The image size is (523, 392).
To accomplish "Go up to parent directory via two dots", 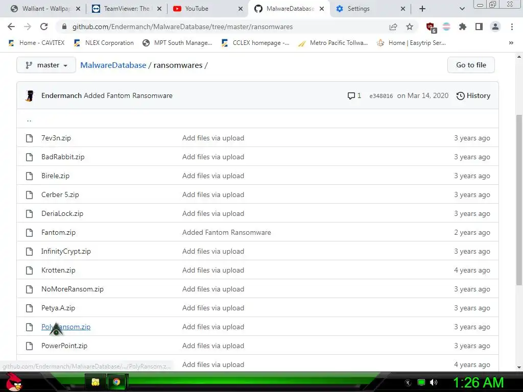I will (x=29, y=119).
